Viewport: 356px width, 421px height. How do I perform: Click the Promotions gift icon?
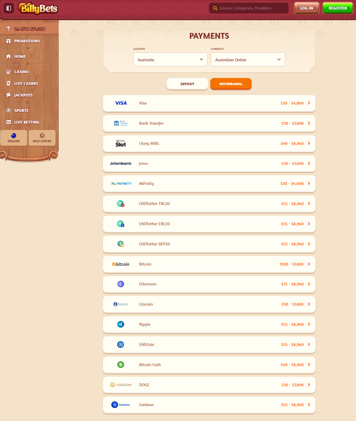(x=8, y=41)
